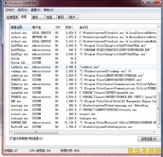
Task: Select the taskhost.exe process row
Action: [83, 67]
